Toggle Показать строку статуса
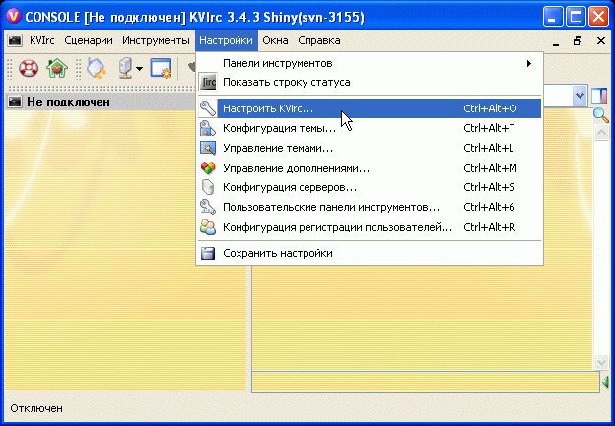The image size is (615, 426). coord(370,82)
